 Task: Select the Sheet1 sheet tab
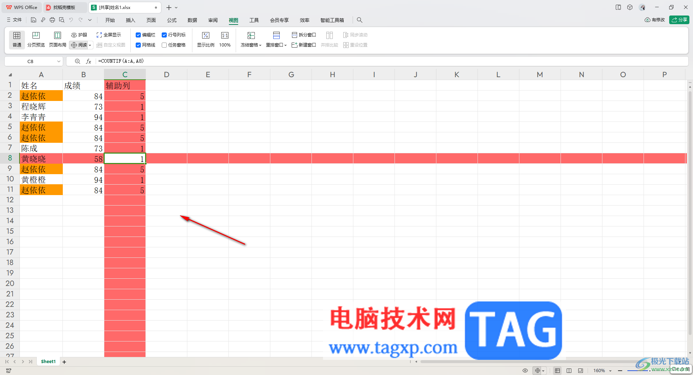(x=48, y=362)
